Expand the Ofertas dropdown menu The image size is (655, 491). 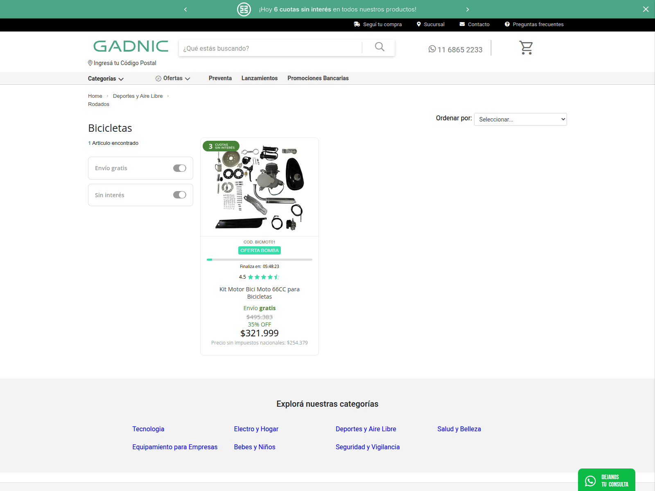pyautogui.click(x=173, y=78)
